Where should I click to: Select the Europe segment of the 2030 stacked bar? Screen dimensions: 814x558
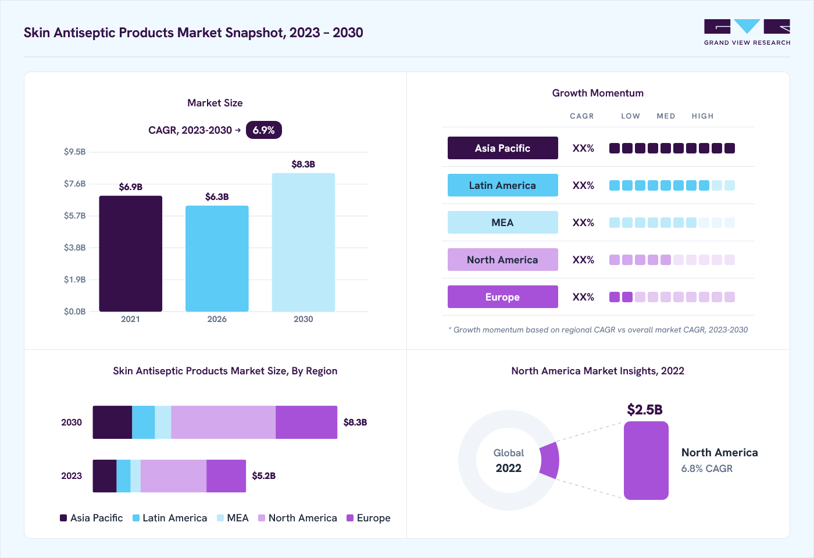pyautogui.click(x=306, y=422)
